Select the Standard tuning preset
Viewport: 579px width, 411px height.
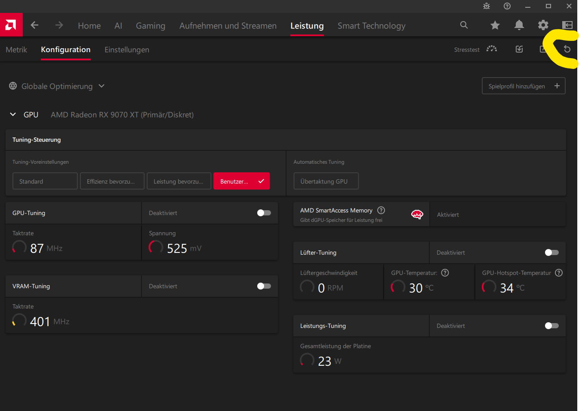(45, 181)
